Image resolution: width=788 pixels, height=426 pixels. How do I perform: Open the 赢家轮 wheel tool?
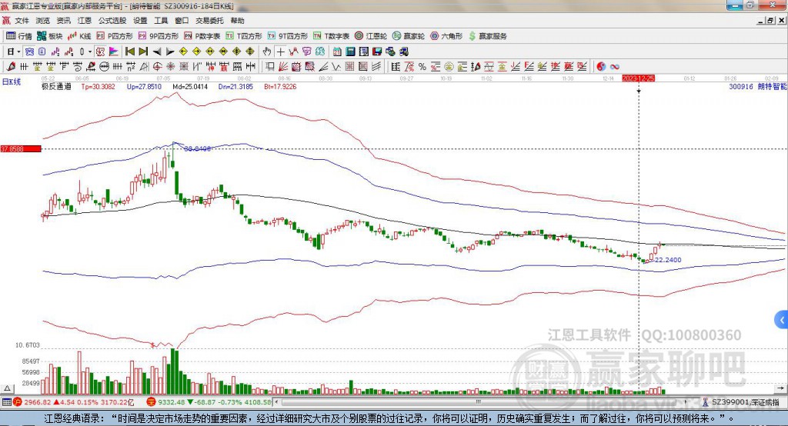(x=409, y=36)
